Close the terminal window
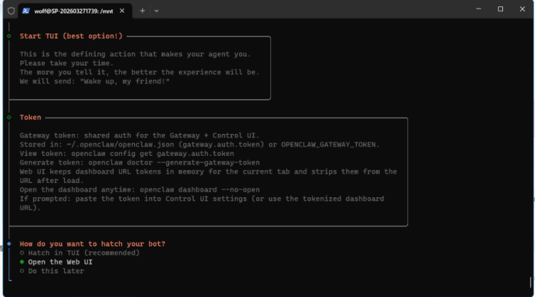This screenshot has height=297, width=535. point(522,9)
